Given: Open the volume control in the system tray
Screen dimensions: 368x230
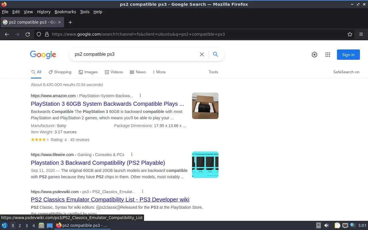Looking at the screenshot, I should (x=327, y=225).
